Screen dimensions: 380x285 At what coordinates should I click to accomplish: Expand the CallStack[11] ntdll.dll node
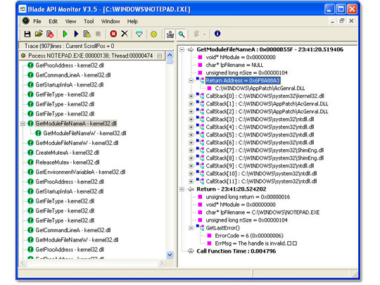click(x=191, y=182)
